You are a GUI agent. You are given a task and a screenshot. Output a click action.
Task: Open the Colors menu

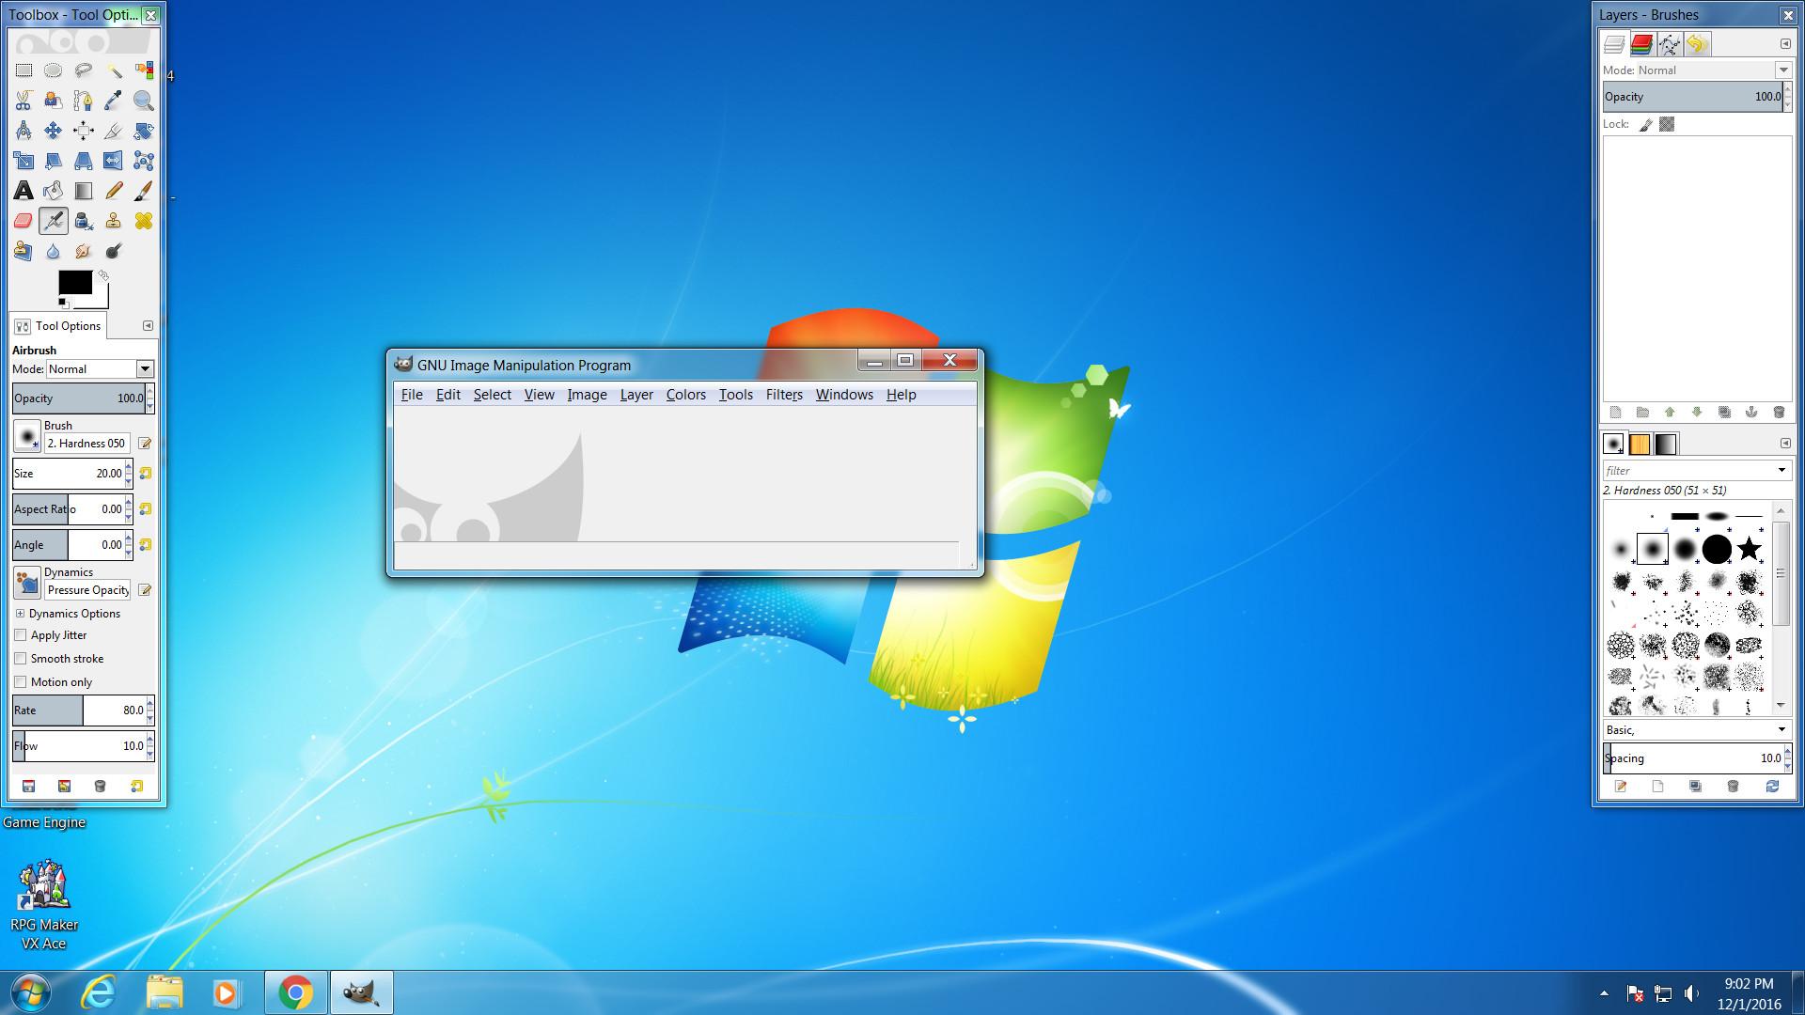click(685, 395)
